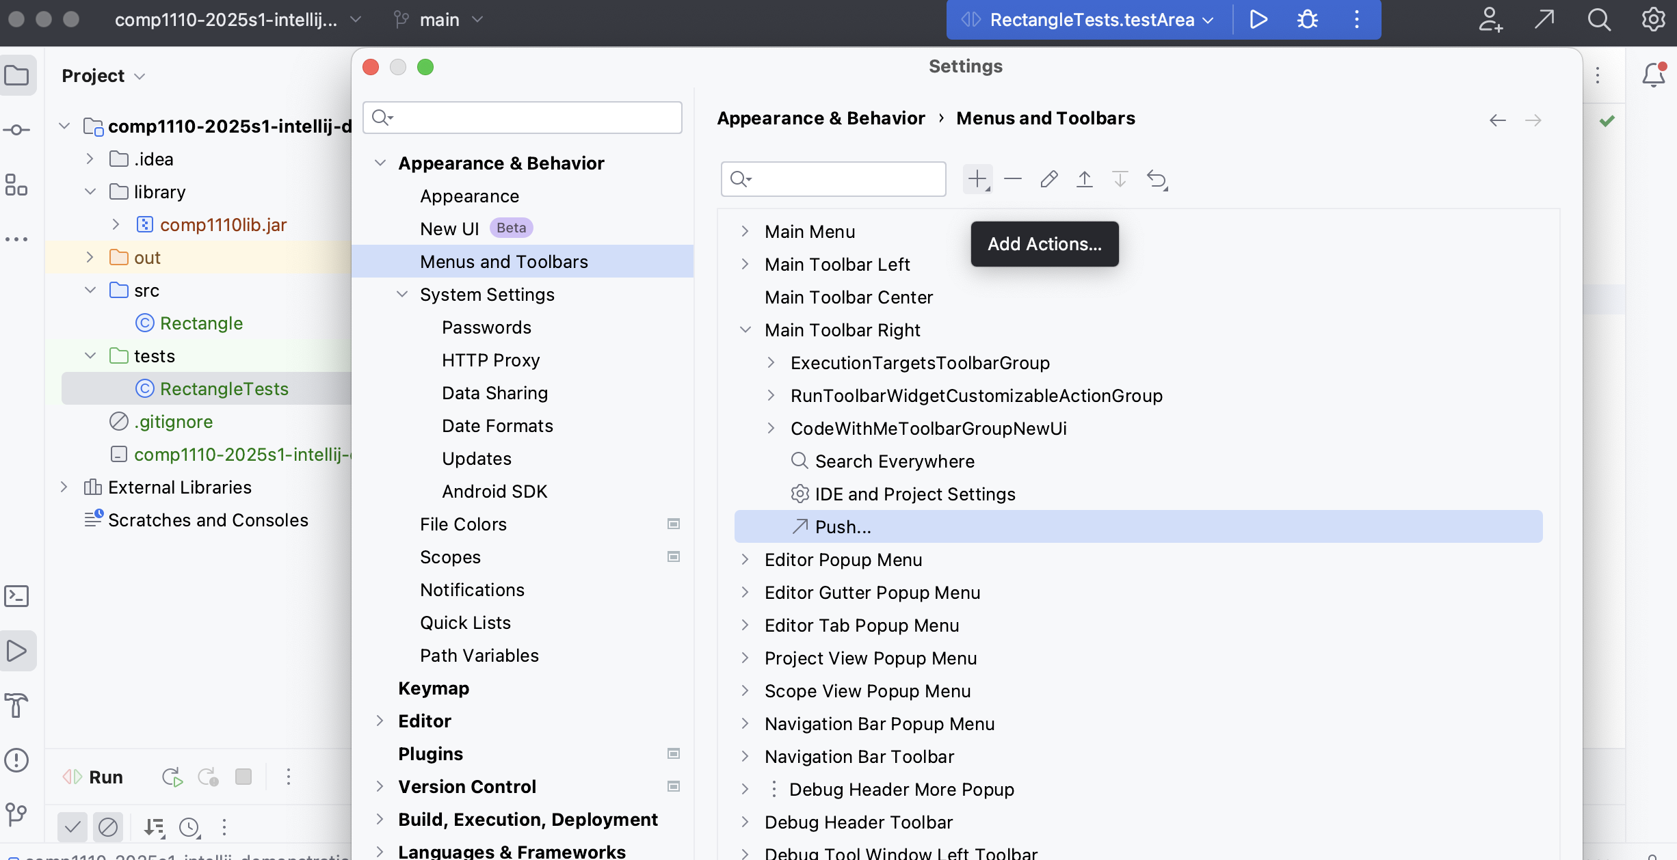This screenshot has width=1677, height=860.
Task: Open the Terminal tool window icon
Action: [x=16, y=596]
